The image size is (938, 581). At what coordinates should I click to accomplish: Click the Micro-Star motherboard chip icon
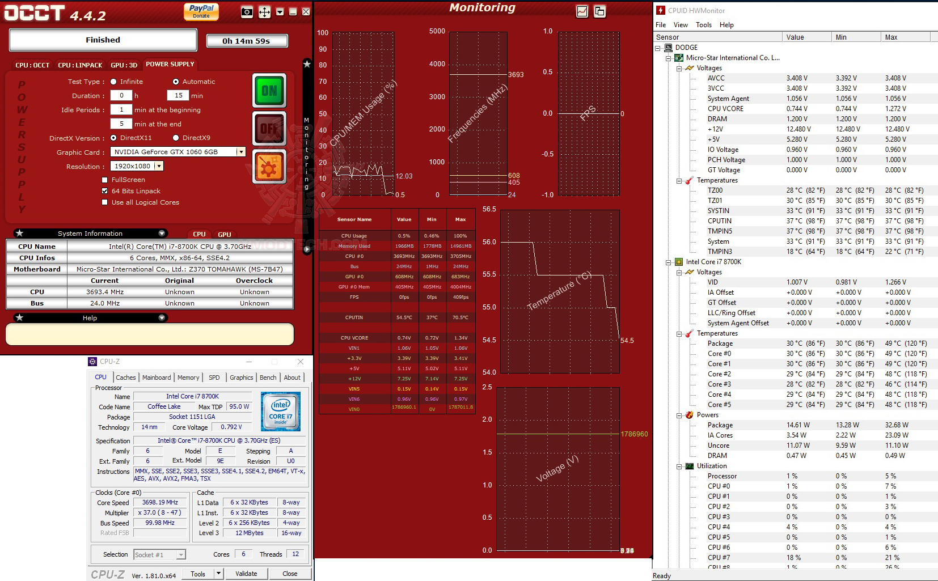tap(679, 58)
